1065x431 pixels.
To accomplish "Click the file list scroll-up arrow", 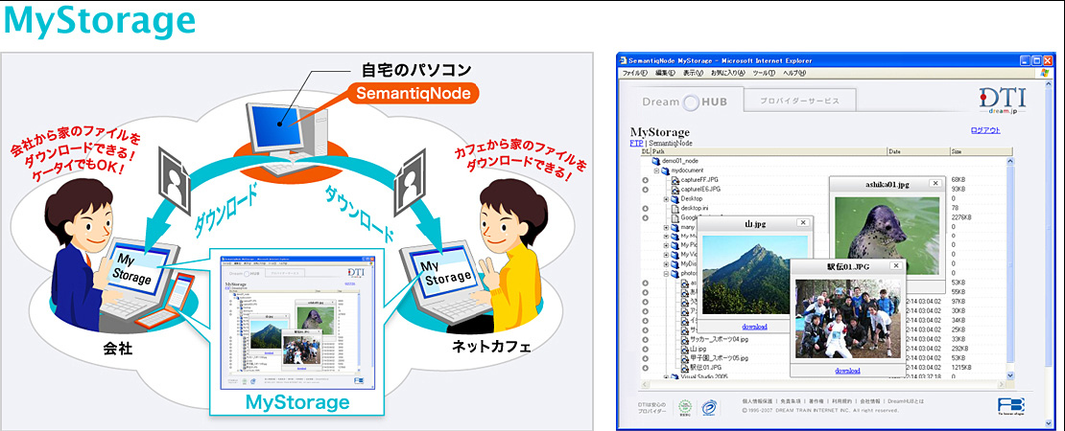I will point(1010,161).
